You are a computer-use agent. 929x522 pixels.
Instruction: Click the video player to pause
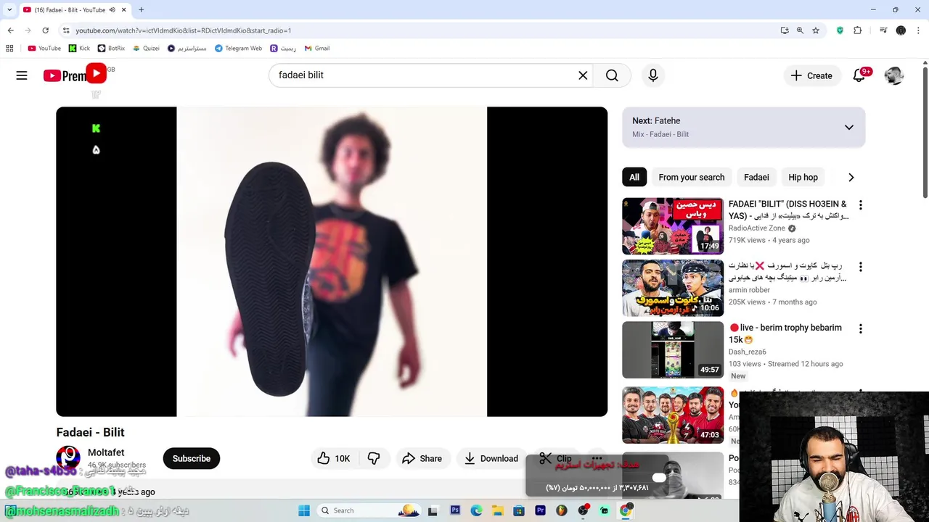[x=332, y=262]
